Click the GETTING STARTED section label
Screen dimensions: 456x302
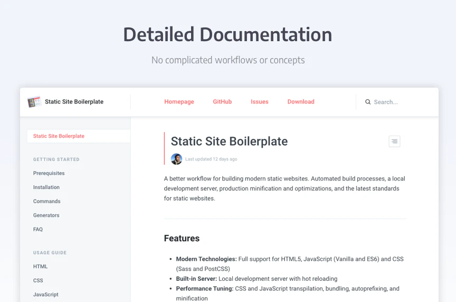pyautogui.click(x=56, y=159)
